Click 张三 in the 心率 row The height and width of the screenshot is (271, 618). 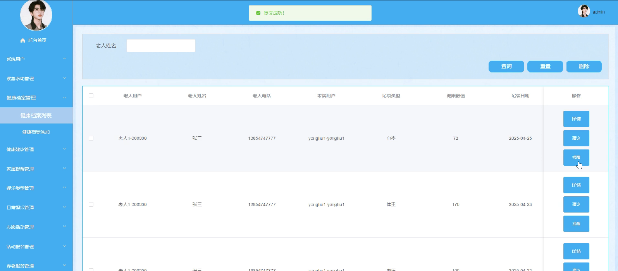click(x=197, y=138)
